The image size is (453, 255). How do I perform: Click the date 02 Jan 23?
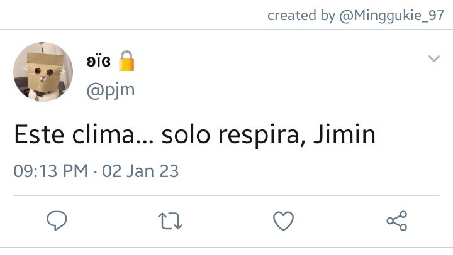(x=140, y=171)
